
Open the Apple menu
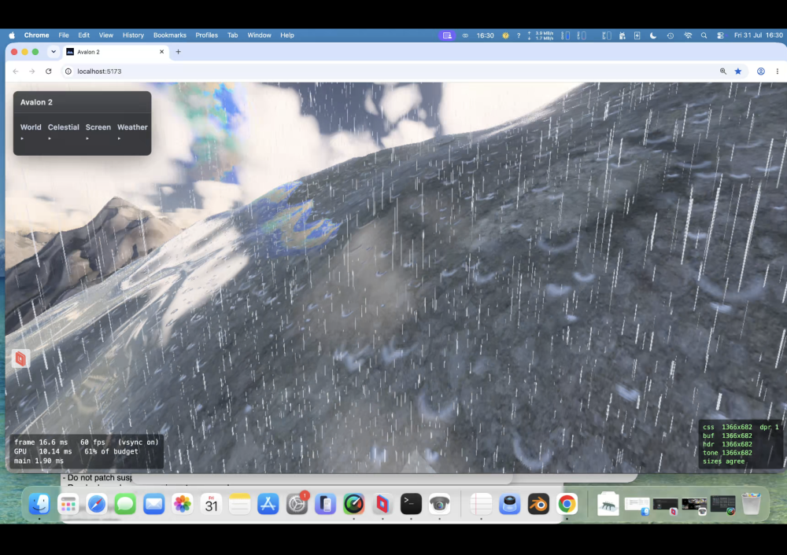tap(12, 35)
